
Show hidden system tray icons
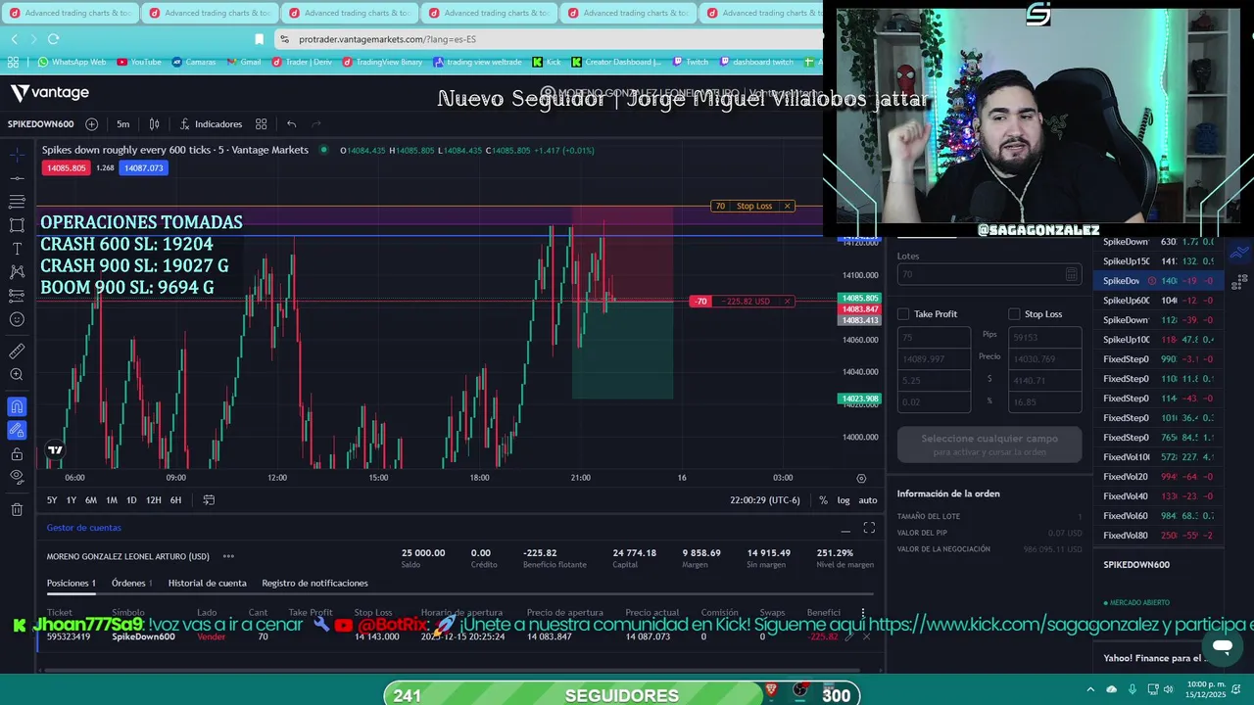pyautogui.click(x=1090, y=689)
